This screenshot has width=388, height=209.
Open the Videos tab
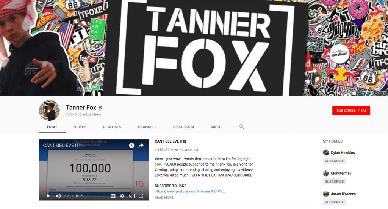point(80,127)
